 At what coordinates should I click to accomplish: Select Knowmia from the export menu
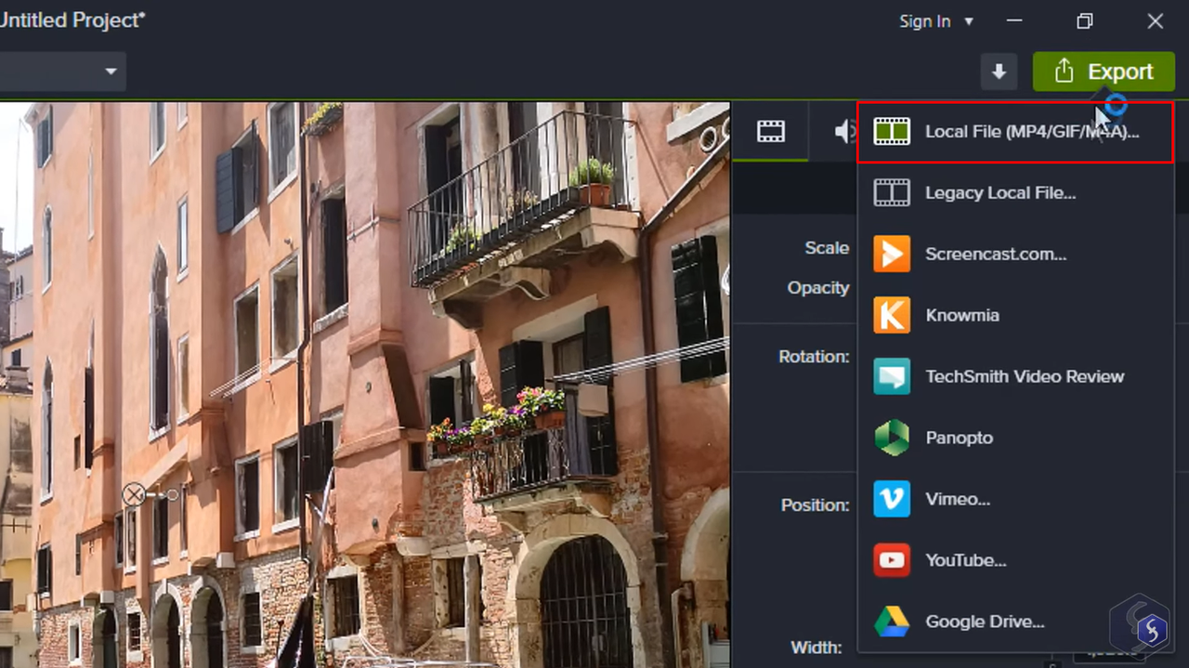coord(1015,316)
